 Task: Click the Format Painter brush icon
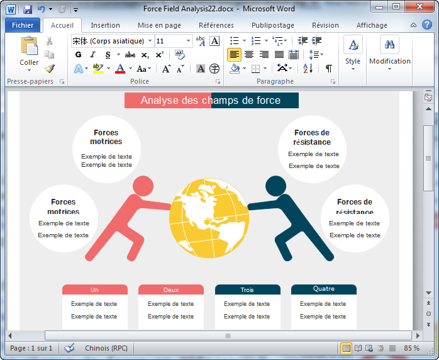(50, 68)
